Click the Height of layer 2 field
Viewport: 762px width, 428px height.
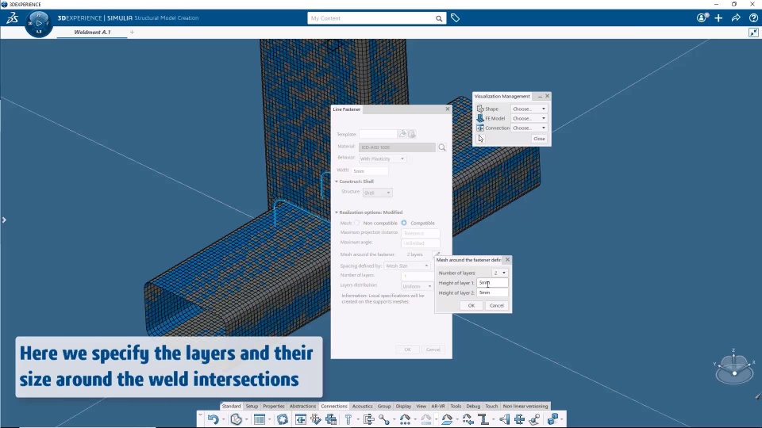[x=492, y=292]
